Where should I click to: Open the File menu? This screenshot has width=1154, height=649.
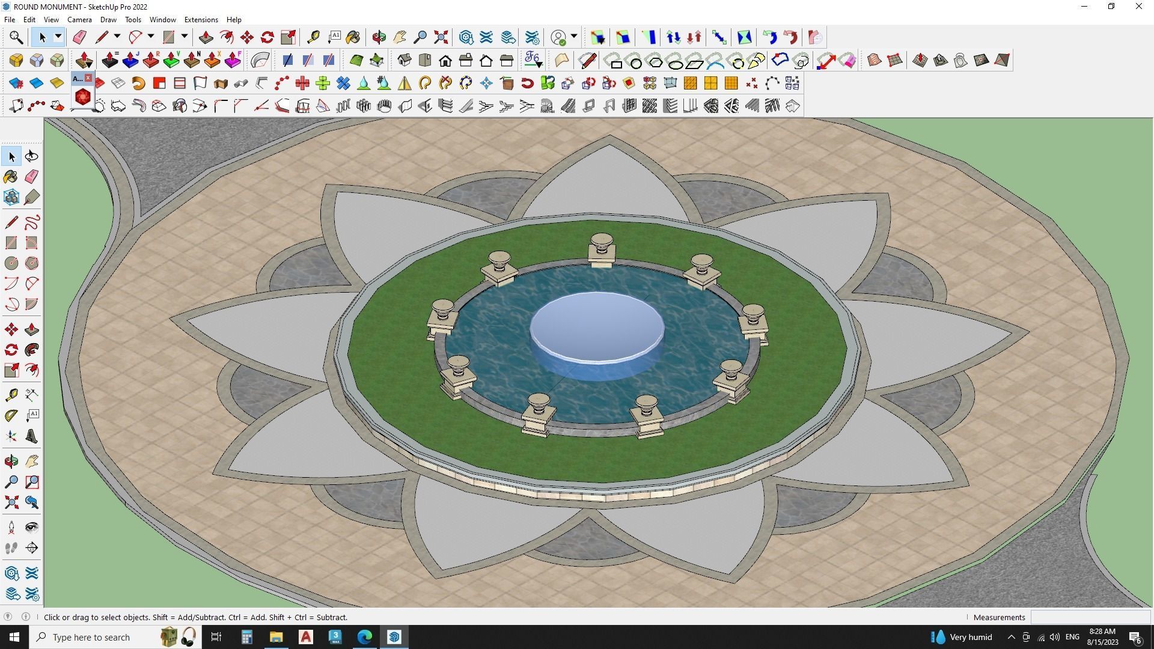10,19
